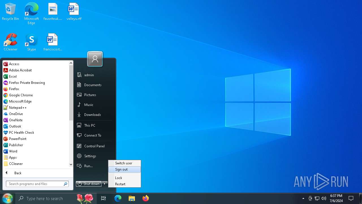Click the PowerPoint icon in programs list
362x204 pixels.
[6, 139]
